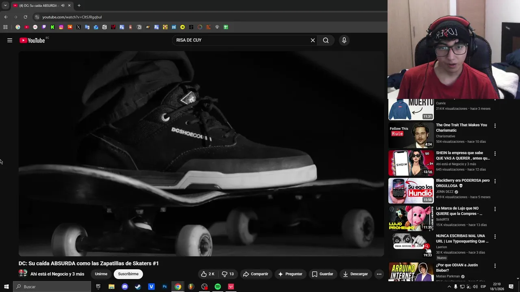Open a new browser tab

pos(79,6)
